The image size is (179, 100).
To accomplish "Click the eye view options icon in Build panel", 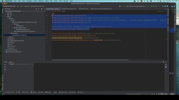I will pyautogui.click(x=5, y=69).
